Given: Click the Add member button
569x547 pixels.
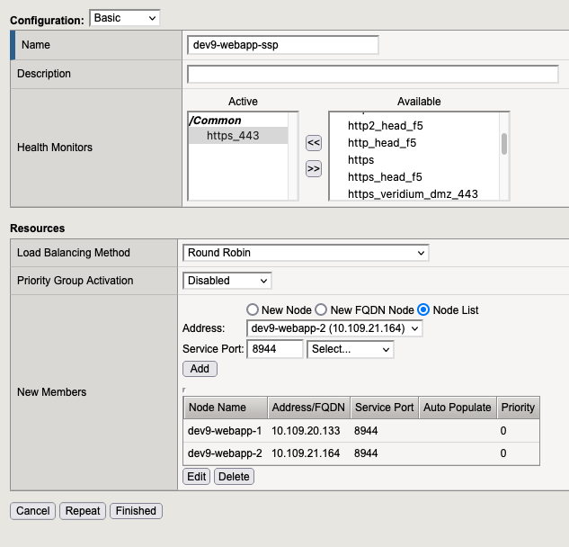Looking at the screenshot, I should click(x=200, y=369).
